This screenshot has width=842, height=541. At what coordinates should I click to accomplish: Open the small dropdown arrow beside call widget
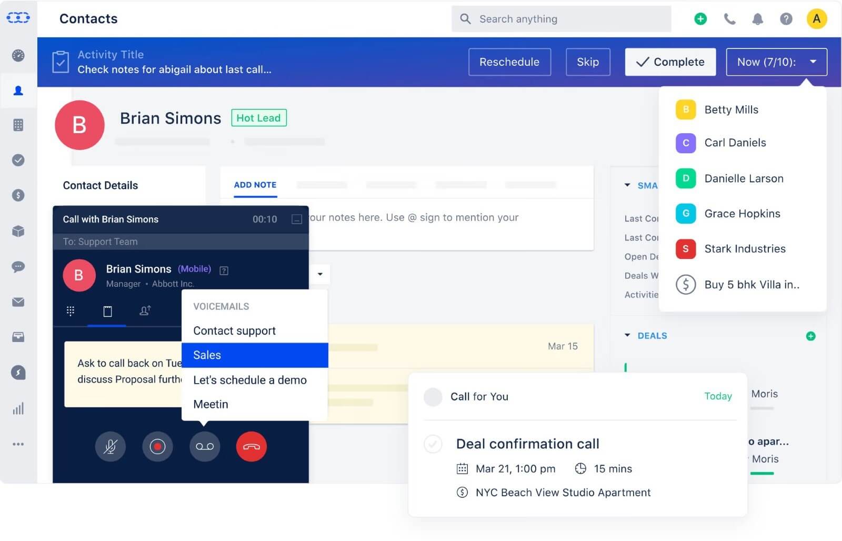(x=320, y=274)
